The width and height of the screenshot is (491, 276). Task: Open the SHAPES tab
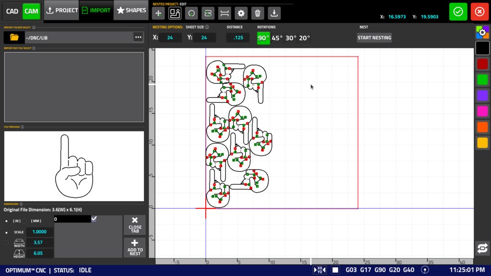pos(131,11)
